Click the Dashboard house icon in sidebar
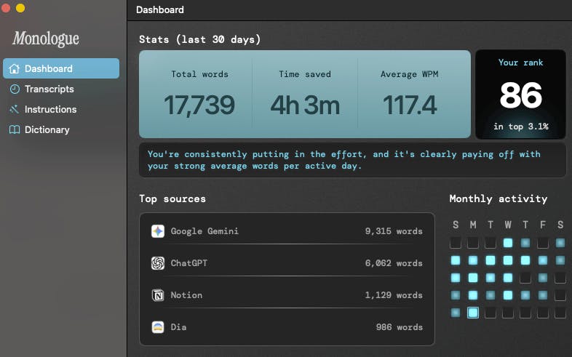Screen dimensions: 572x357 tap(15, 68)
